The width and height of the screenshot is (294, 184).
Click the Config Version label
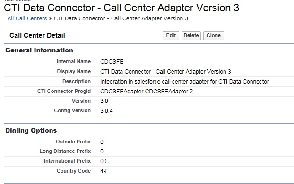click(x=72, y=110)
